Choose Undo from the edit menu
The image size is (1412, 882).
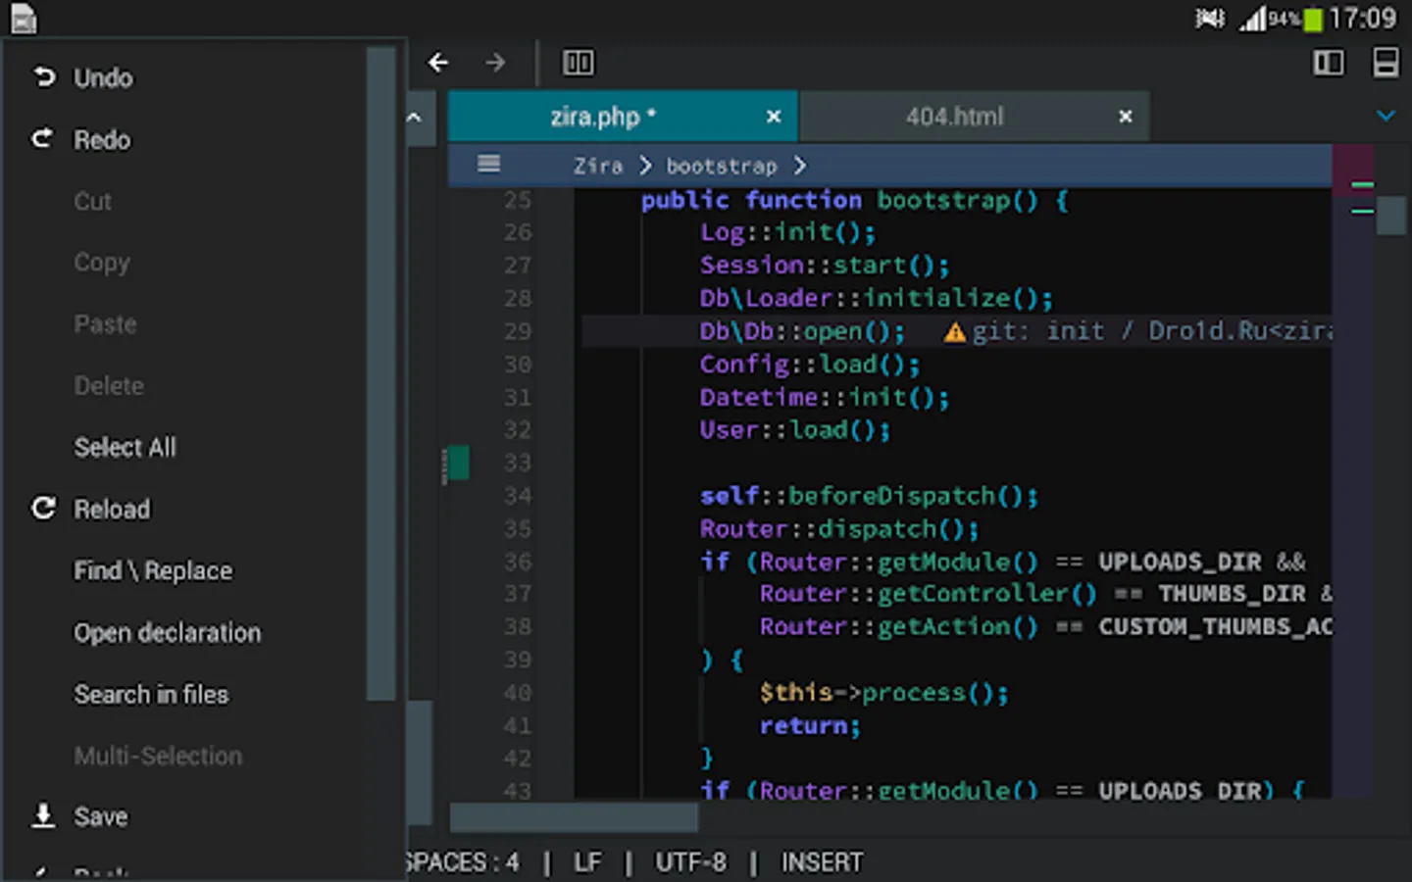[103, 77]
